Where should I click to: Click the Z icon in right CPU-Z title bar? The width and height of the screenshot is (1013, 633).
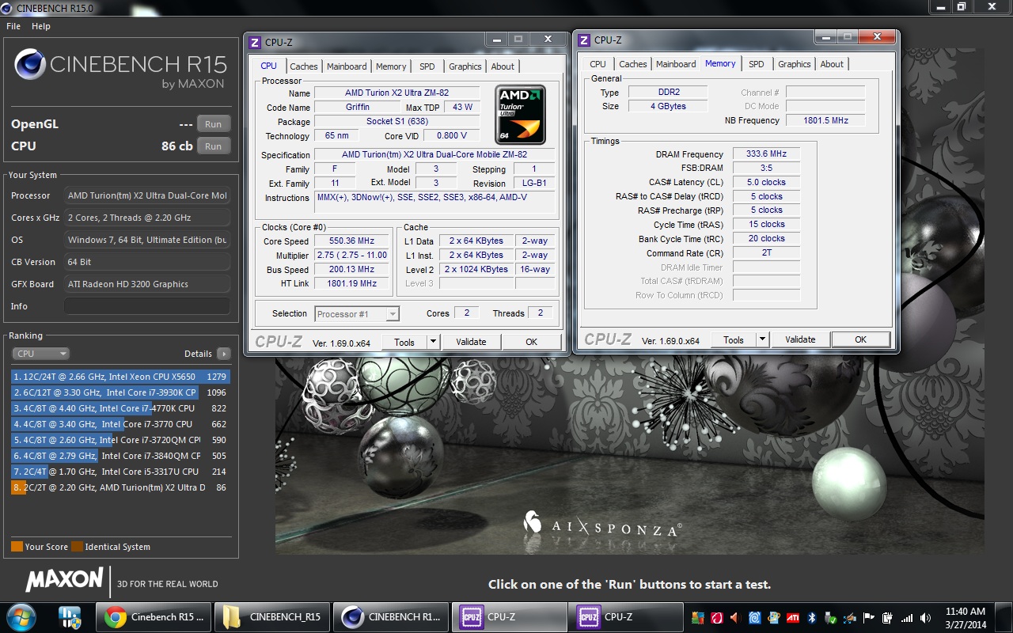(584, 40)
